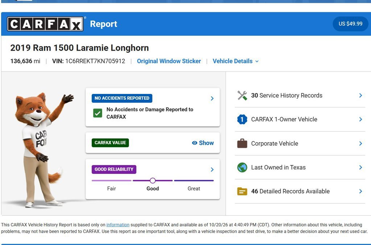Image resolution: width=371 pixels, height=245 pixels.
Task: Click the yellow folder Detailed Records icon
Action: [242, 192]
